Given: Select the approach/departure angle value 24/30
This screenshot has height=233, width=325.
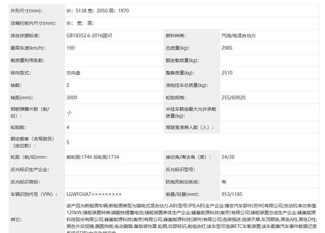Looking at the screenshot, I should coord(228,157).
